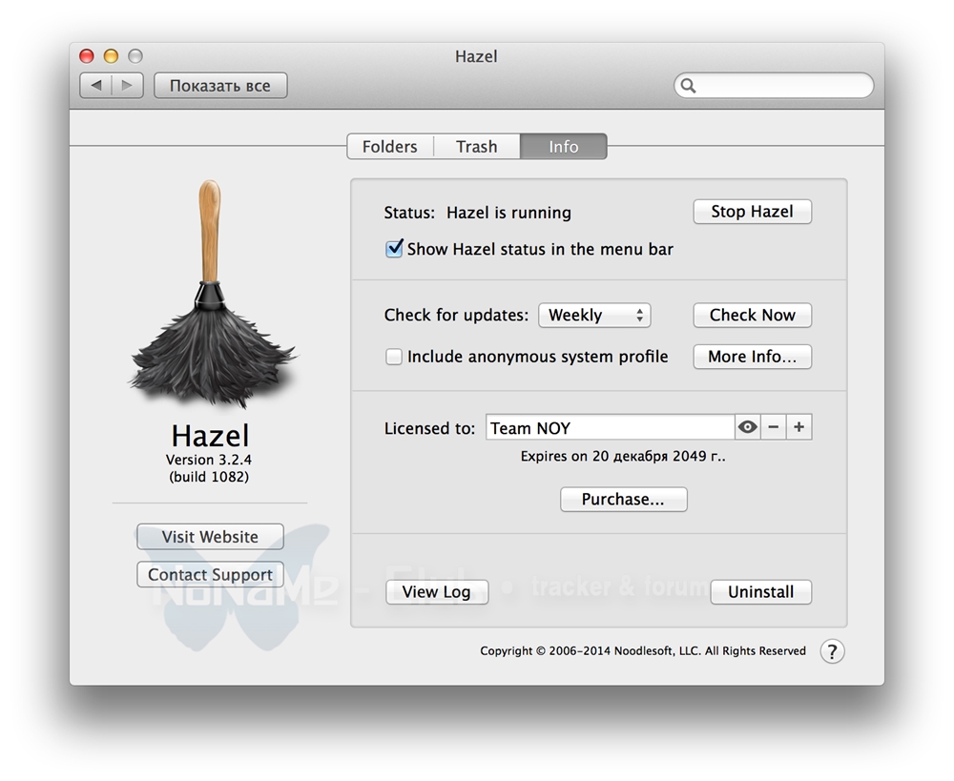Switch to the Folders tab

pos(390,147)
